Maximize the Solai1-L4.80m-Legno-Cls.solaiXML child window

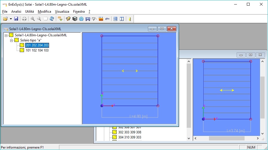coord(162,29)
